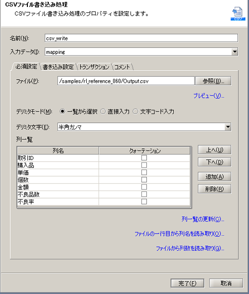Image resolution: width=249 pixels, height=294 pixels.
Task: Click the 追加(A) button
Action: [214, 176]
